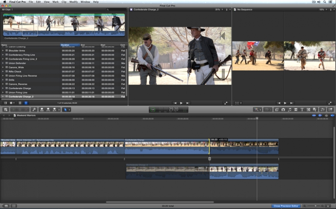This screenshot has height=209, width=336.
Task: Open the Titles browser icon
Action: click(302, 109)
